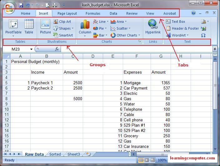This screenshot has width=220, height=166.
Task: Switch to Page Break Preview view
Action: click(152, 160)
